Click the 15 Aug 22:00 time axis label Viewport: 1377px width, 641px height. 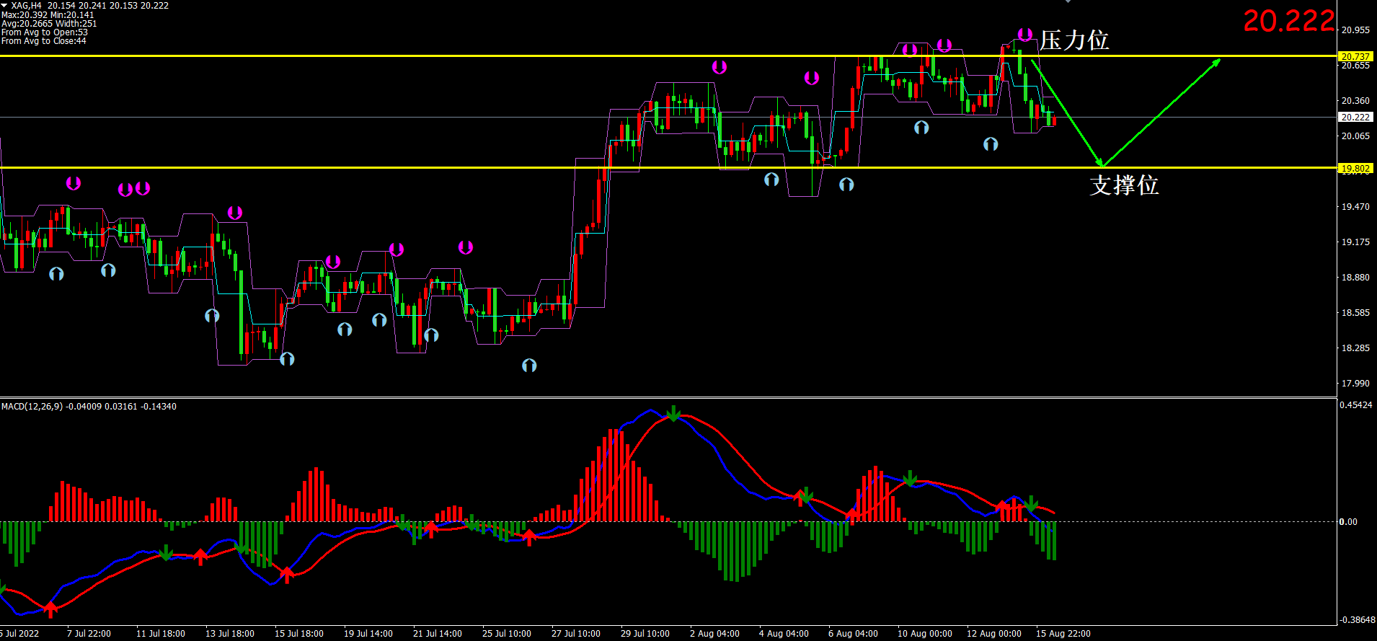(x=1063, y=634)
